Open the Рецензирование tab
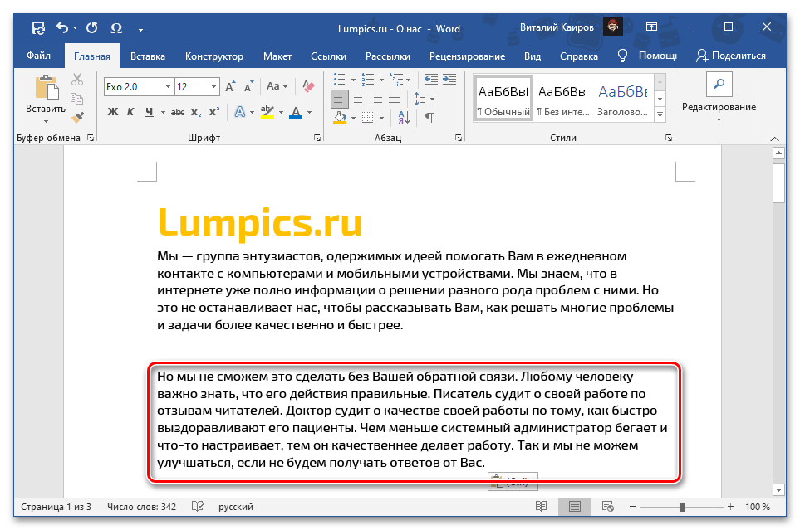The height and width of the screenshot is (530, 800). click(467, 56)
